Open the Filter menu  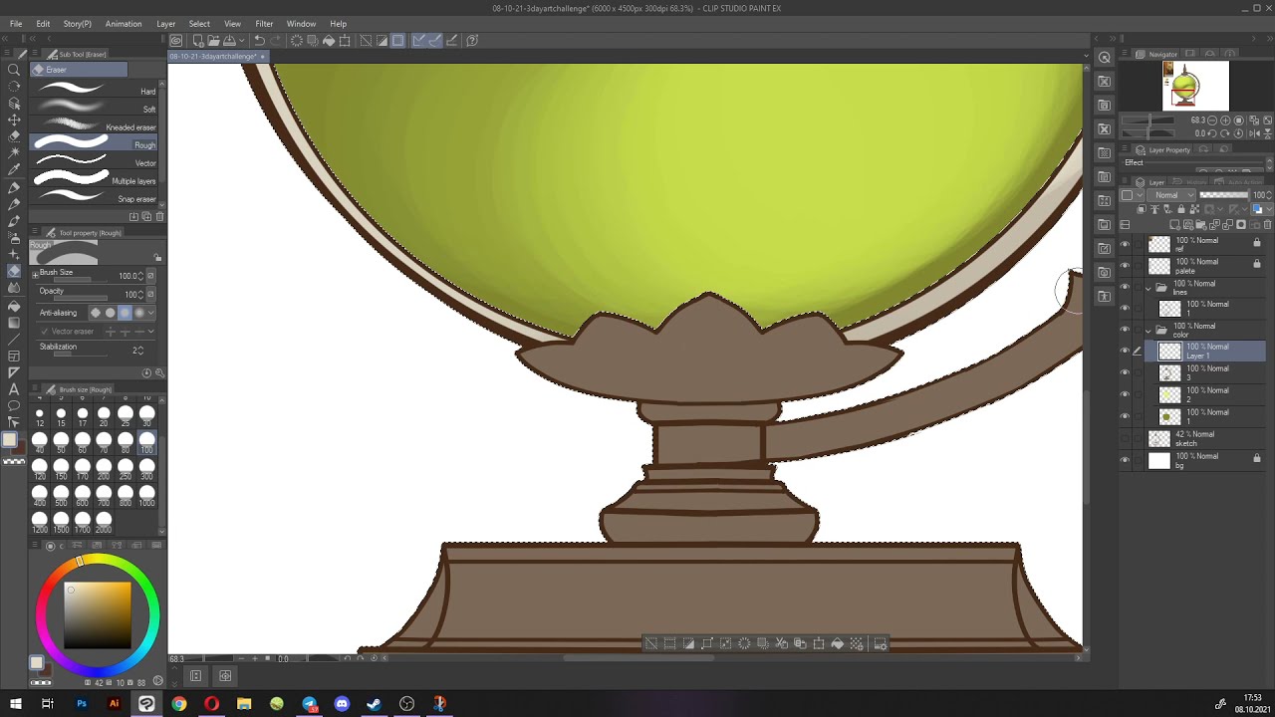coord(264,24)
